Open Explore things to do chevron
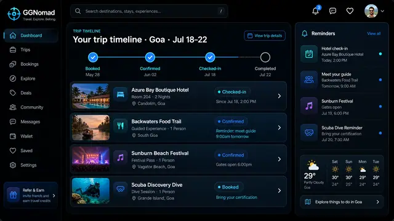The width and height of the screenshot is (394, 221). coord(377,202)
